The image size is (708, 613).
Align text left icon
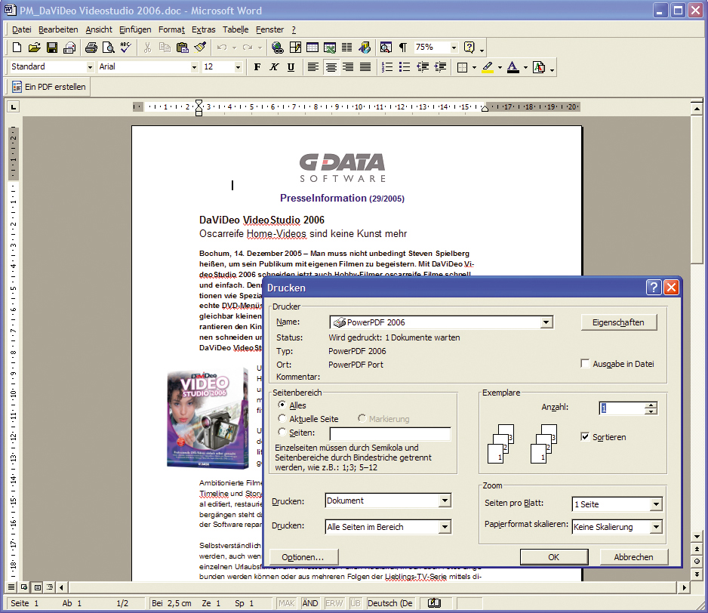[313, 67]
